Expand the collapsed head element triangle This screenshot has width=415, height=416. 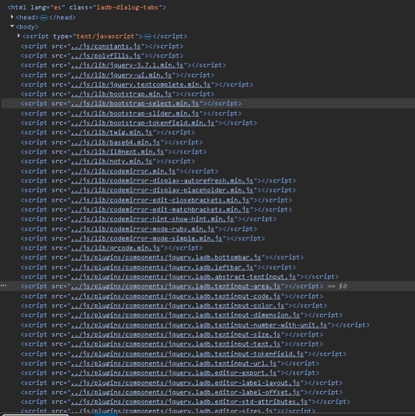click(12, 17)
